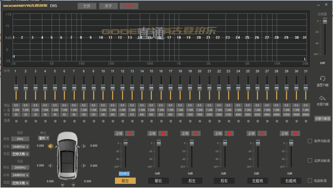Screen dimensions: 333x188
Task: Open the 高通 斜率 24dB/Oct dropdown
Action: 20,147
